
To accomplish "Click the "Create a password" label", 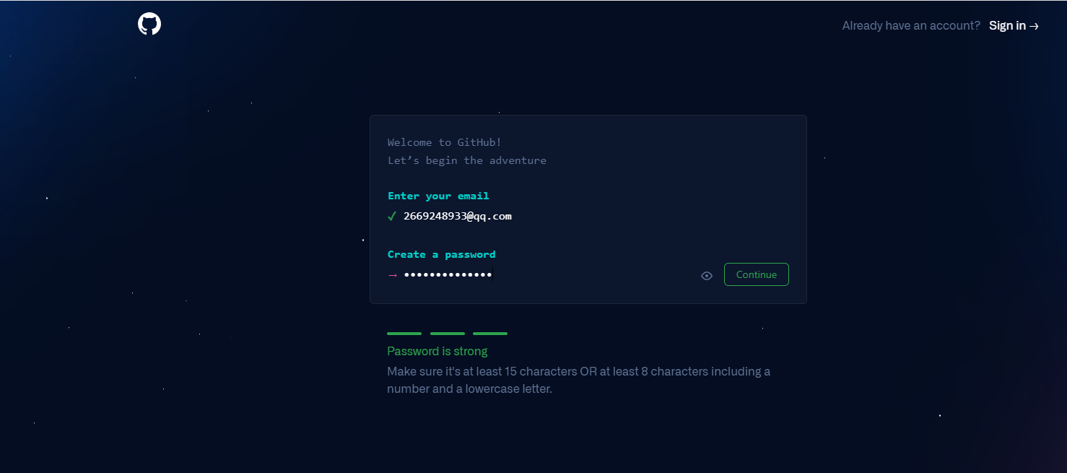I will pos(442,254).
